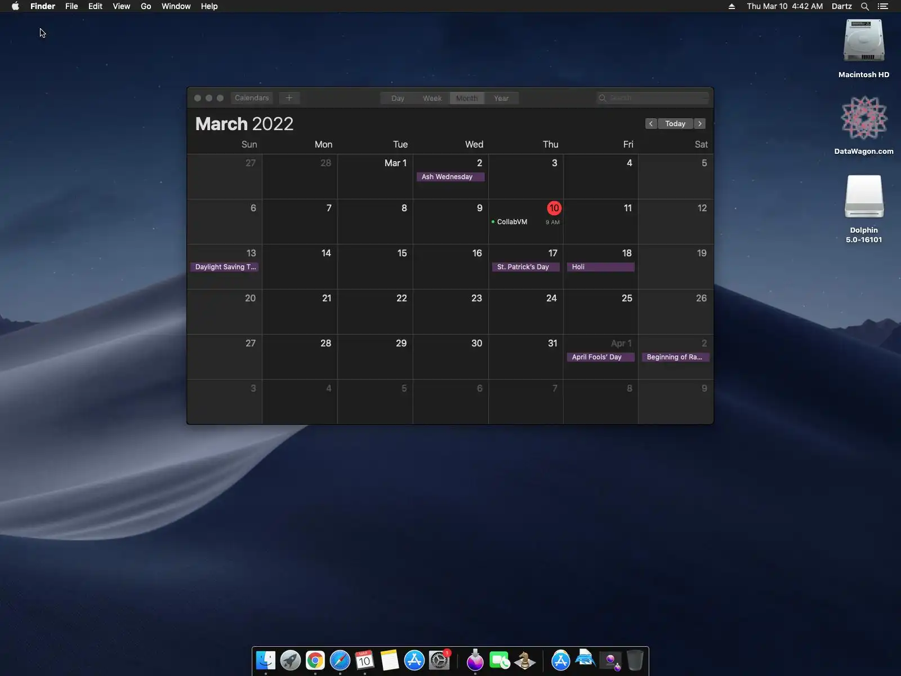This screenshot has height=676, width=901.
Task: Open the Help menu
Action: 209,6
